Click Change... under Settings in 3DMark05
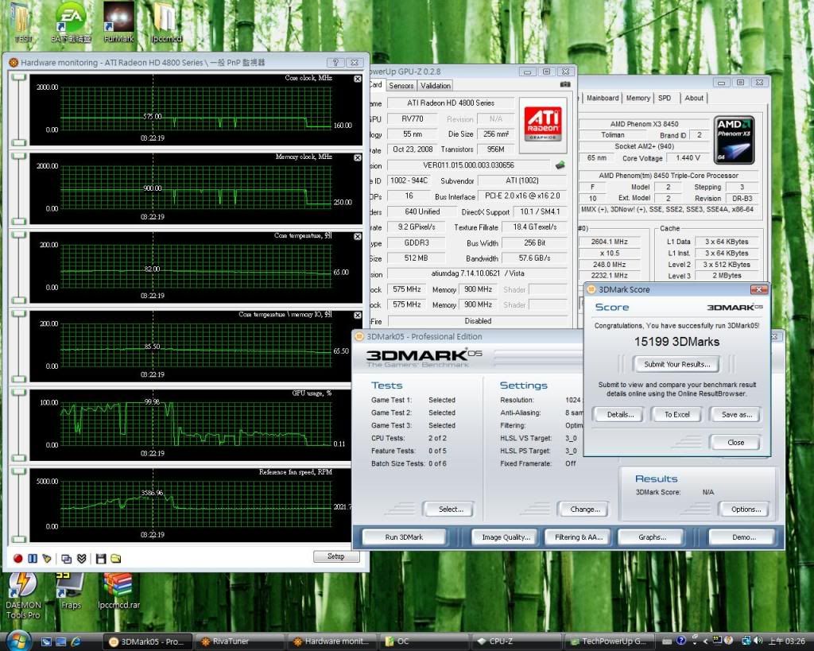814x651 pixels. (x=584, y=509)
